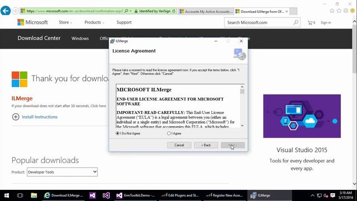This screenshot has width=357, height=201.
Task: Switch to Edit Plugins and Steps taskbar item
Action: (x=180, y=195)
